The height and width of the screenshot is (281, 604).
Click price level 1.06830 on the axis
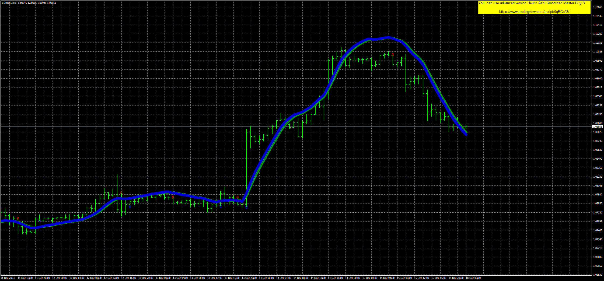[x=598, y=275]
